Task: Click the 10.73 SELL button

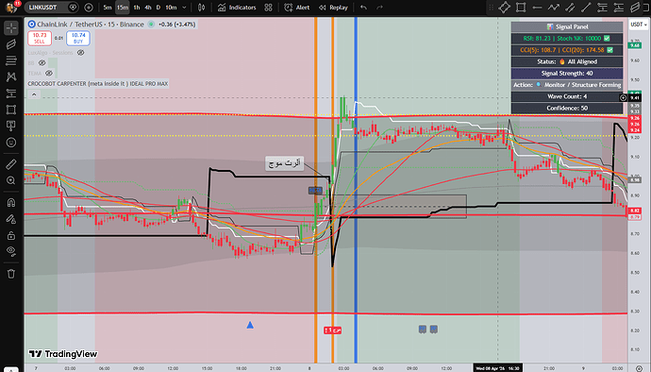Action: coord(40,39)
